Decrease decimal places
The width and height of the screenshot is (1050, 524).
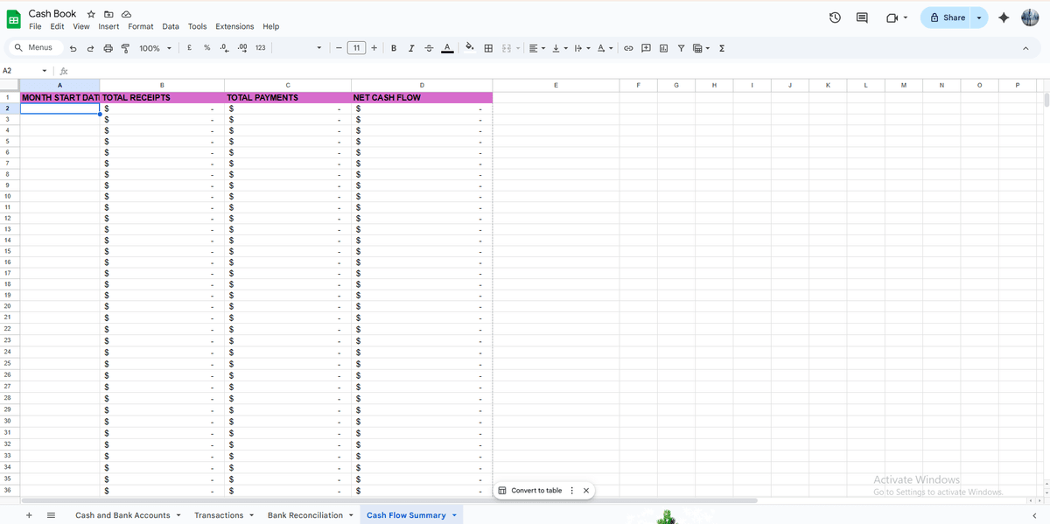tap(225, 48)
